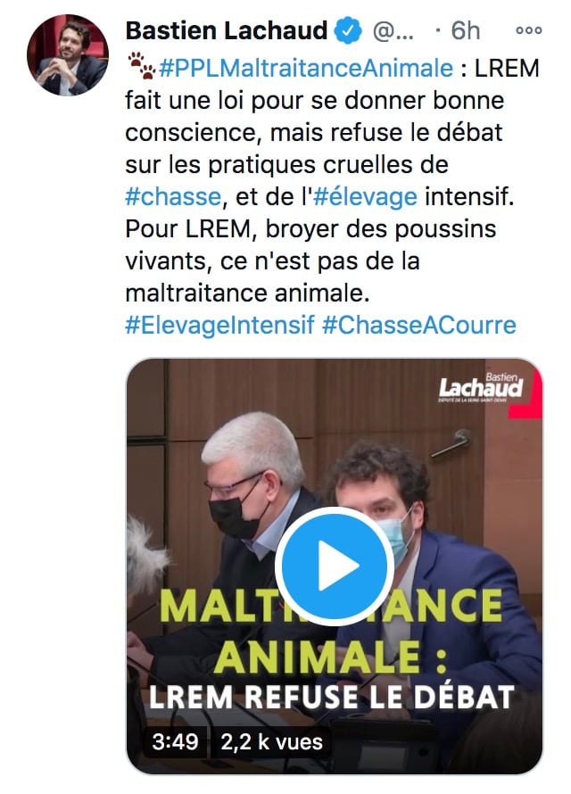The height and width of the screenshot is (794, 571).
Task: Open Bastien Lachaud's profile avatar
Action: pyautogui.click(x=67, y=55)
